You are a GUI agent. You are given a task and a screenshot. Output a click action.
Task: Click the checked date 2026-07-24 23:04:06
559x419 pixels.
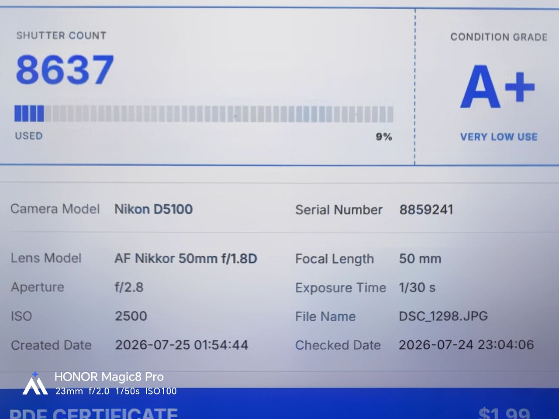(466, 345)
